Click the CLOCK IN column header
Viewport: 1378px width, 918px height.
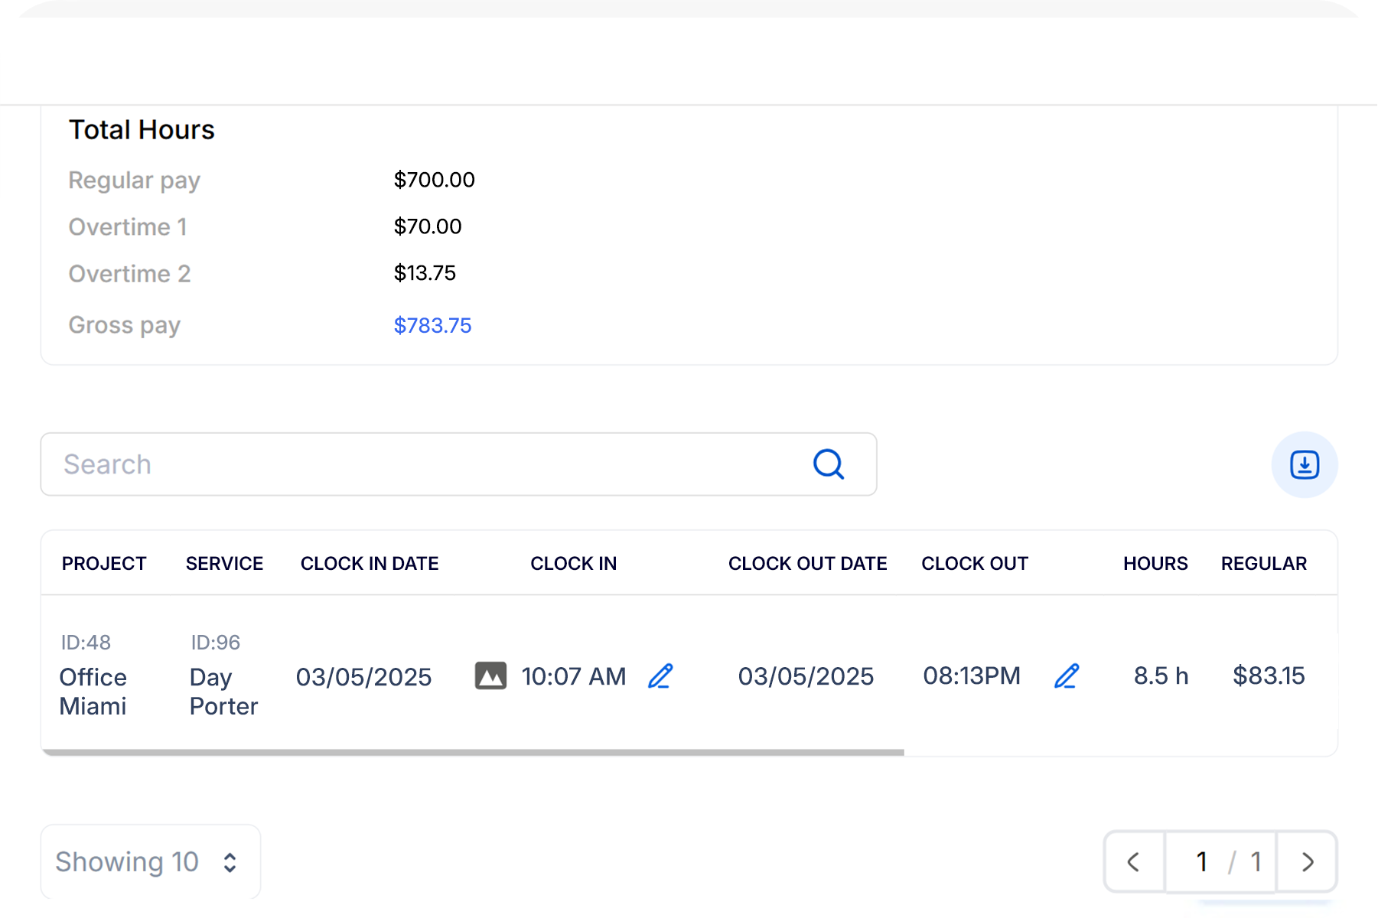point(574,564)
